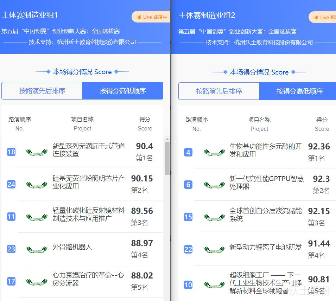Select 按得分高低顺序 tab in right panel
This screenshot has height=301, width=336.
[299, 91]
